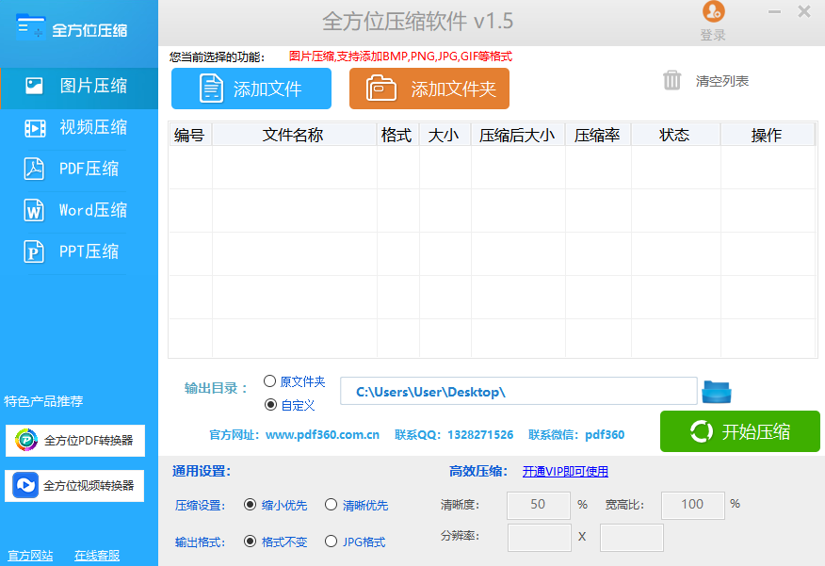
Task: Launch 全方位视频转换器 from the sidebar
Action: tap(73, 485)
